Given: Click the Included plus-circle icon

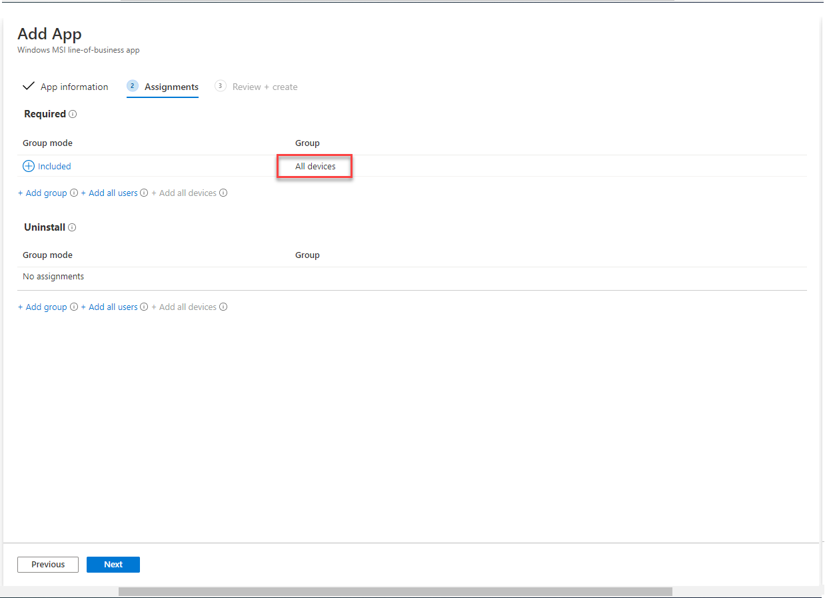Looking at the screenshot, I should click(27, 165).
